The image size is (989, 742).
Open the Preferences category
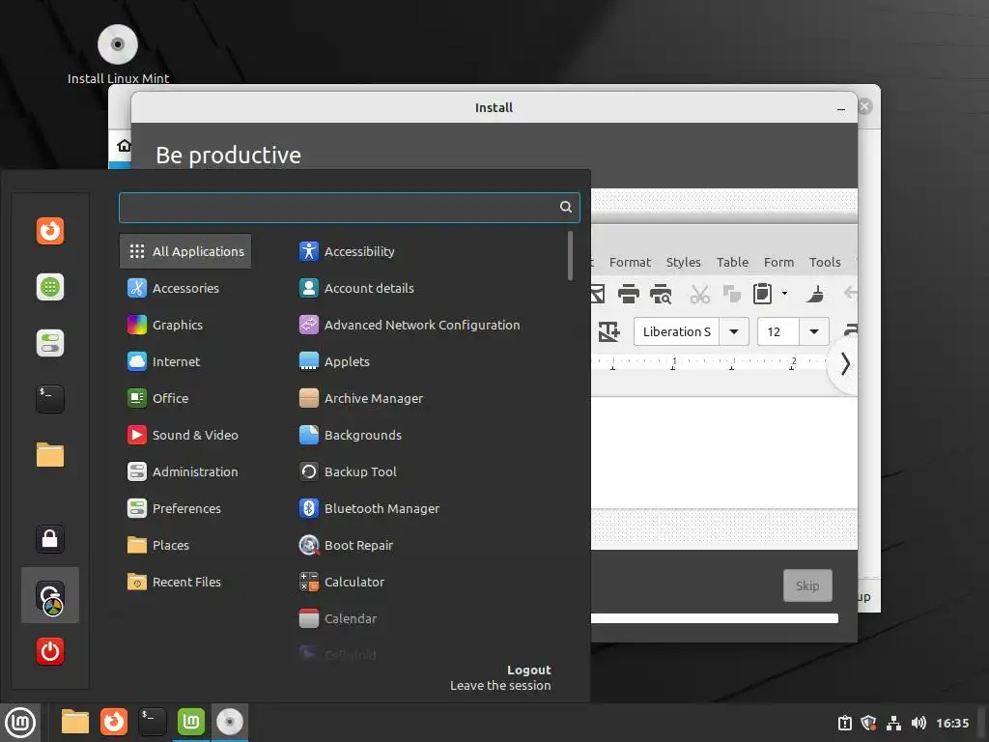[x=175, y=508]
